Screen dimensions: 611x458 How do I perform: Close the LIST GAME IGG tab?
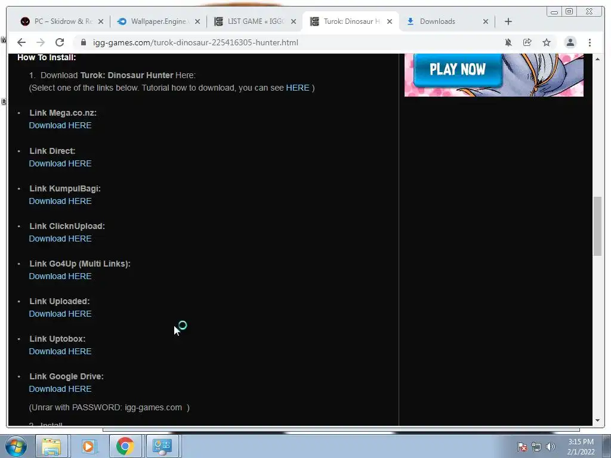[294, 21]
